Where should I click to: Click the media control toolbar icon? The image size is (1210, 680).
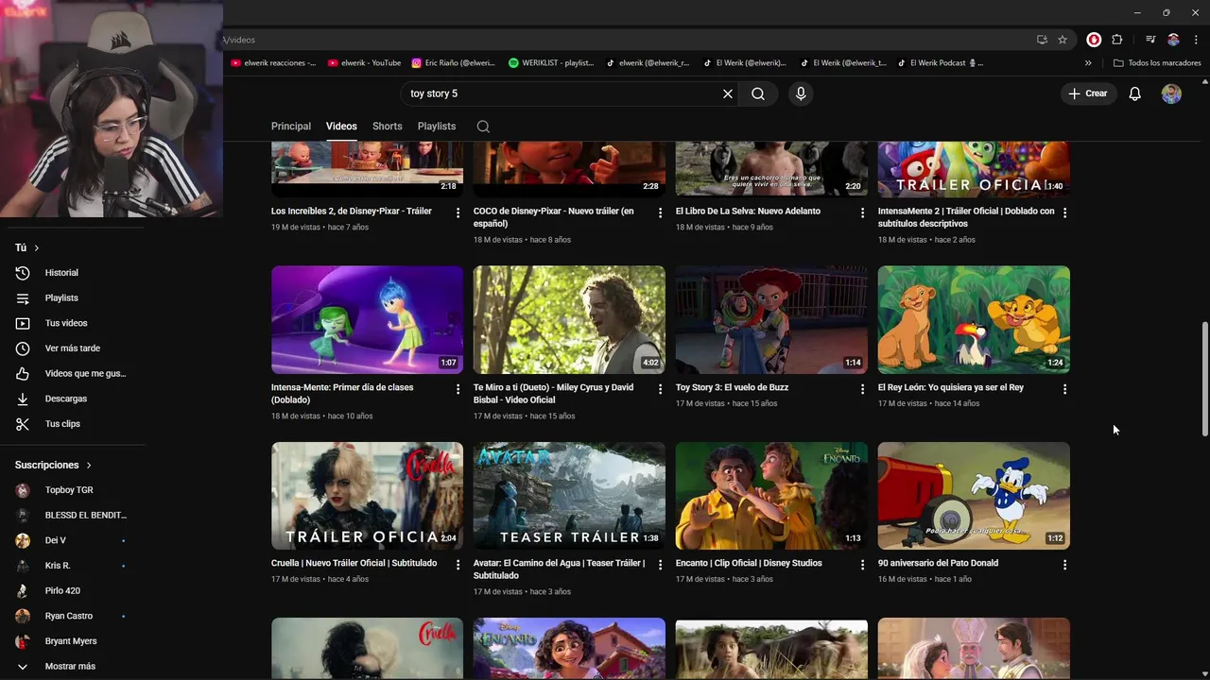click(1150, 40)
